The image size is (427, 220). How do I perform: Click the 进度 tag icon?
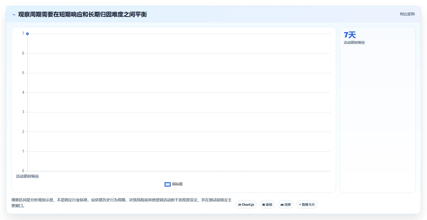click(x=282, y=205)
